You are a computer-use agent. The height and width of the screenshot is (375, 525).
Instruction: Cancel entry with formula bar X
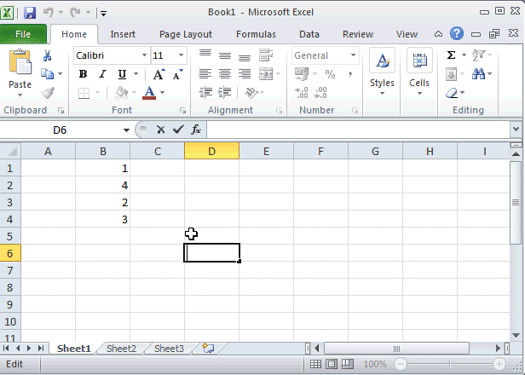160,130
